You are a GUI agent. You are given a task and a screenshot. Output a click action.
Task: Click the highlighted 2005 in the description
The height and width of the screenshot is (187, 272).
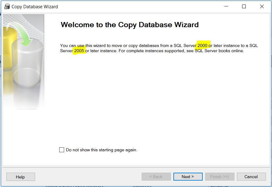click(x=79, y=51)
